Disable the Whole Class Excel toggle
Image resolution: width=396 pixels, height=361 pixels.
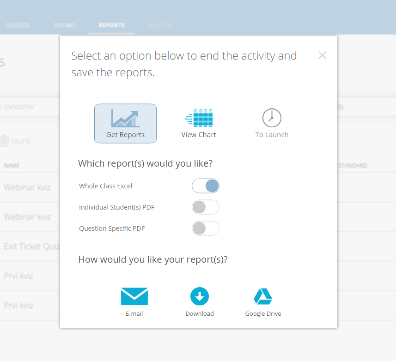pos(206,186)
